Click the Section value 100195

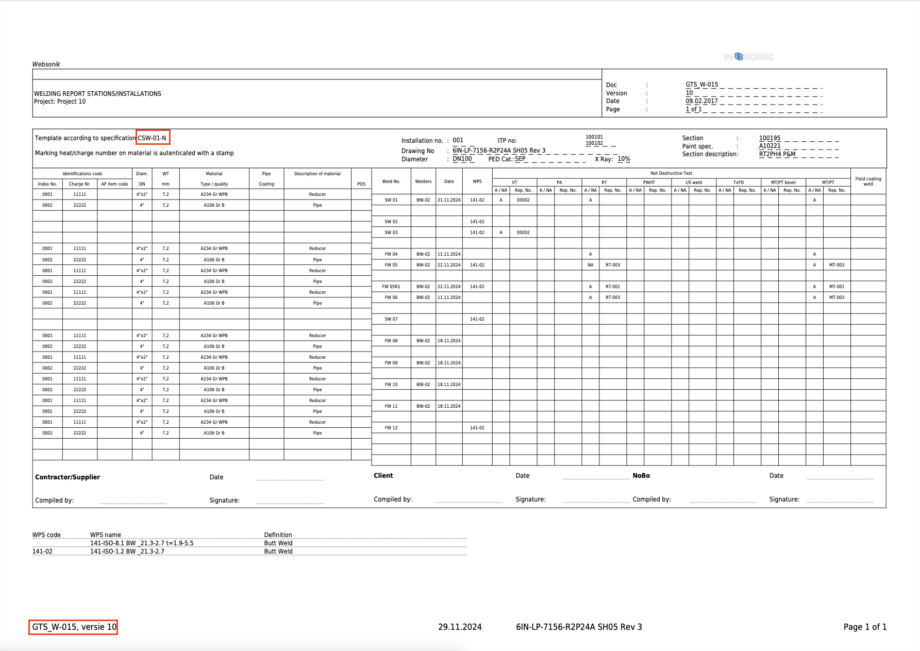click(770, 138)
